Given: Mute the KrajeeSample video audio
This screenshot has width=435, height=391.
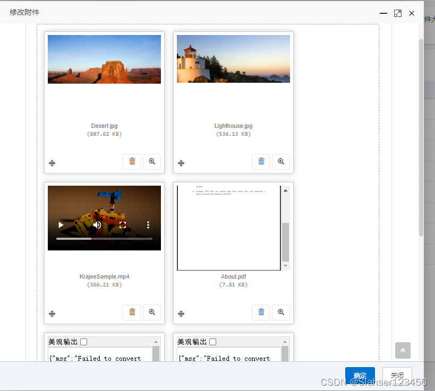Looking at the screenshot, I should click(x=97, y=225).
